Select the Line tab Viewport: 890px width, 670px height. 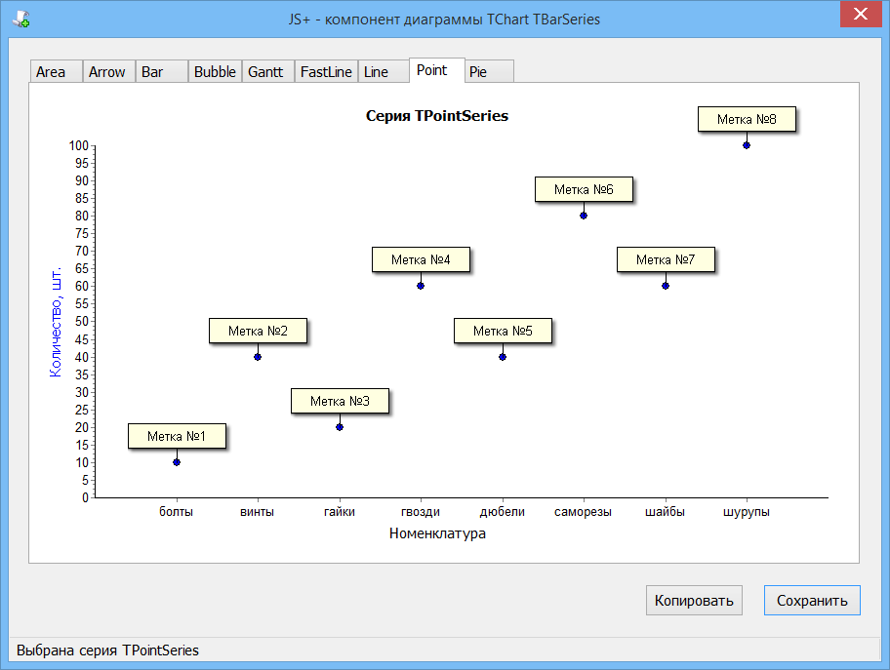[x=384, y=71]
